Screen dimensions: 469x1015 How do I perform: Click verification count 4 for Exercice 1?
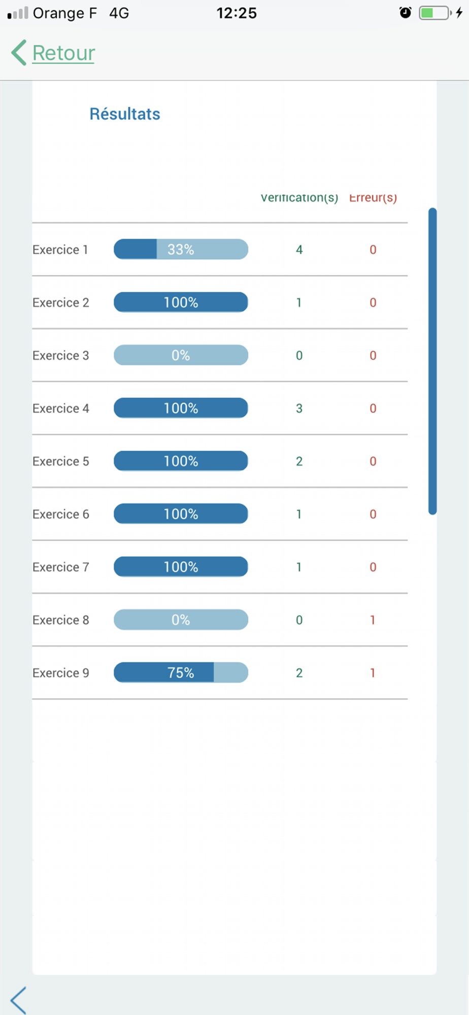tap(299, 250)
